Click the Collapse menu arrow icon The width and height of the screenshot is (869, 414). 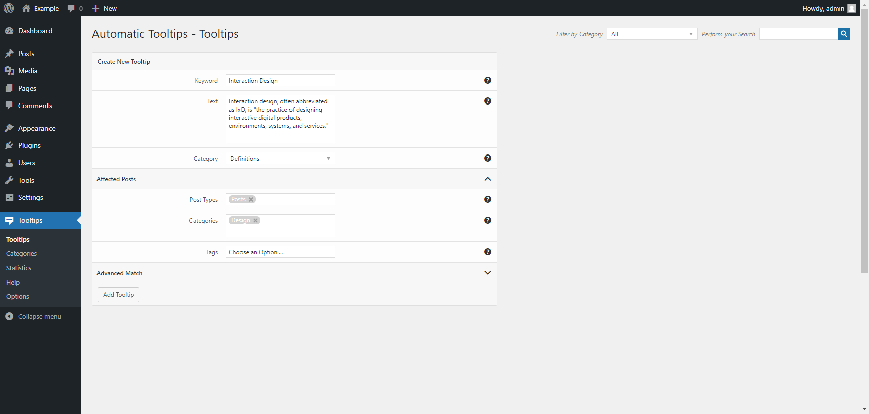(9, 316)
